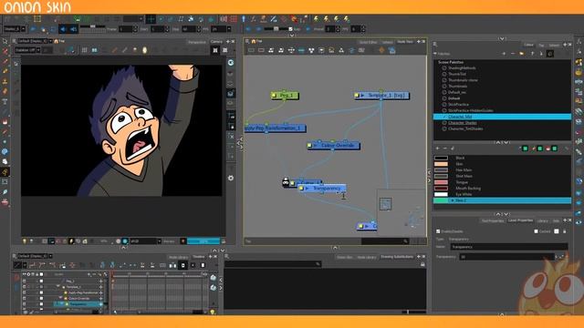Select the Transparency node in Node View
Viewport: 584px width, 328px height.
pyautogui.click(x=322, y=189)
